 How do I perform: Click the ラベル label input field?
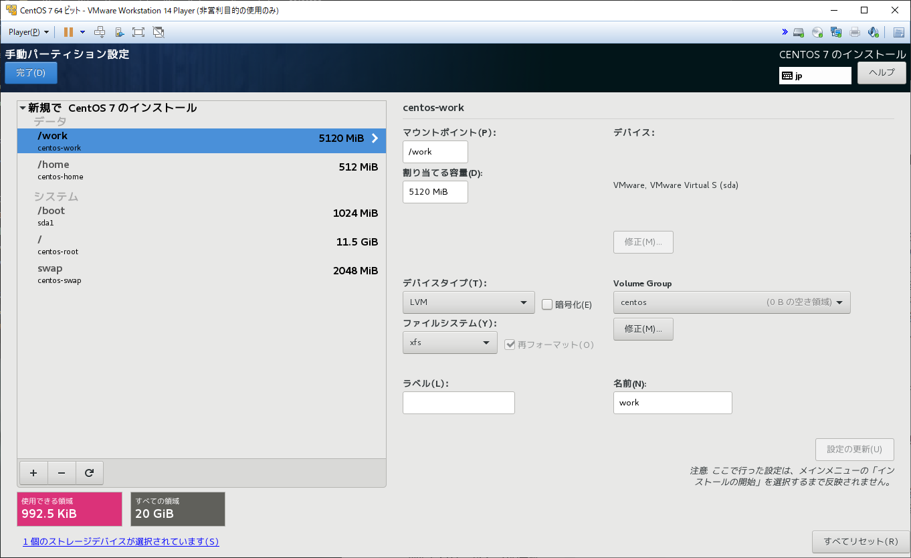(x=458, y=403)
